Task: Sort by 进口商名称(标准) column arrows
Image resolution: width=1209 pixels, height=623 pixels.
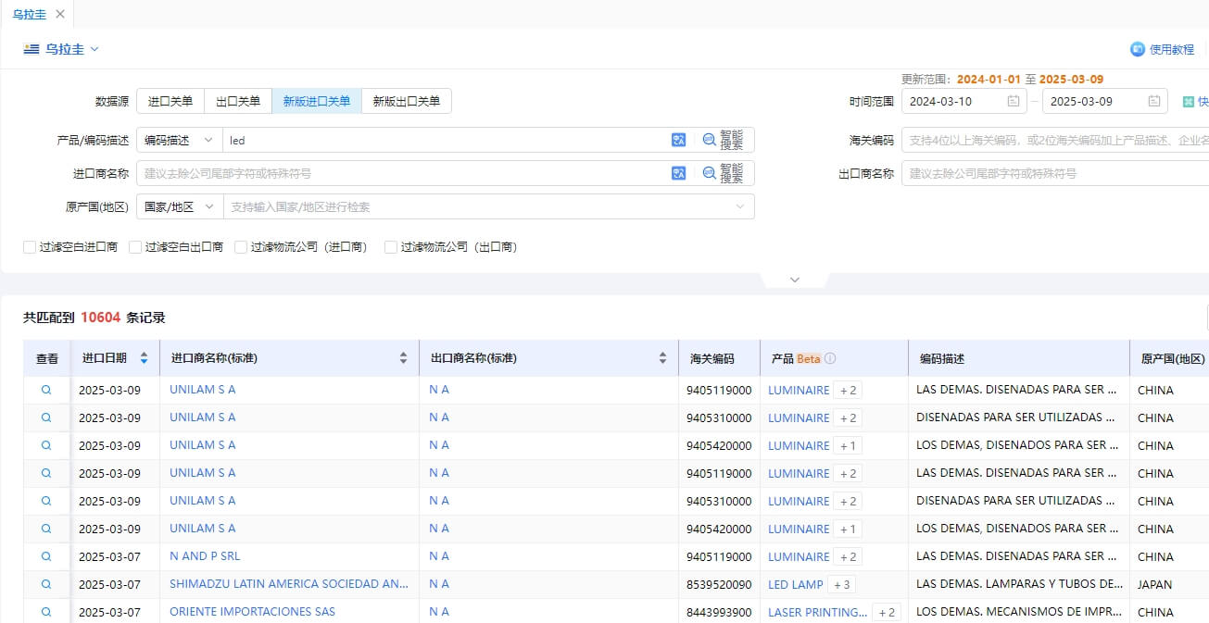Action: click(403, 358)
